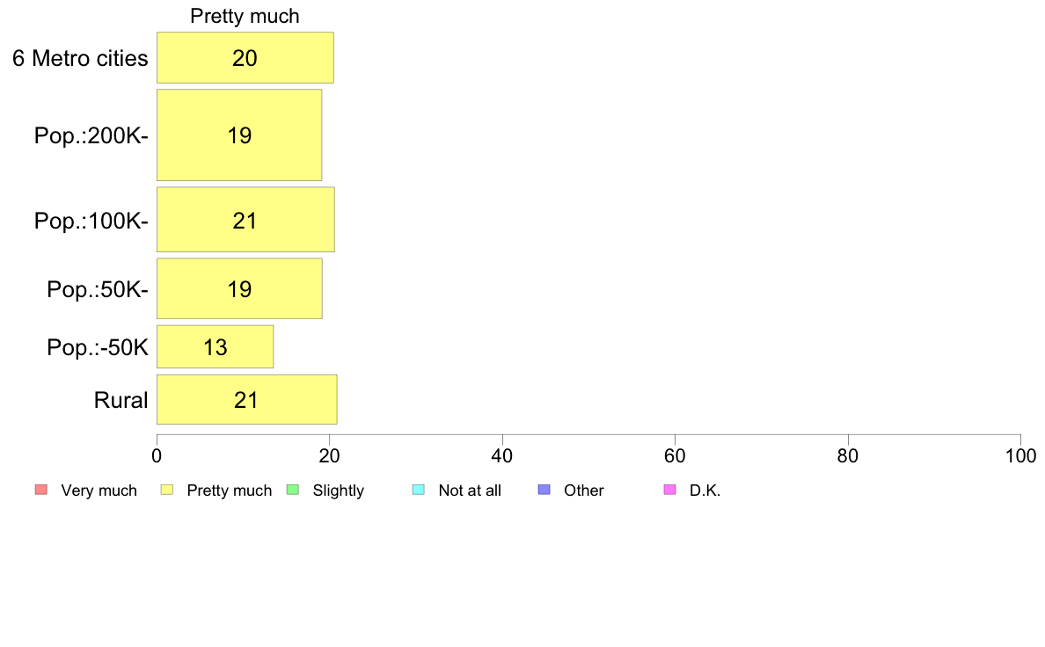Click the Pop.:-50K category label
Screen dimensions: 1045x647
coord(98,347)
